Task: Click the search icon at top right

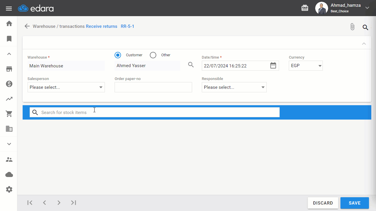Action: 365,27
